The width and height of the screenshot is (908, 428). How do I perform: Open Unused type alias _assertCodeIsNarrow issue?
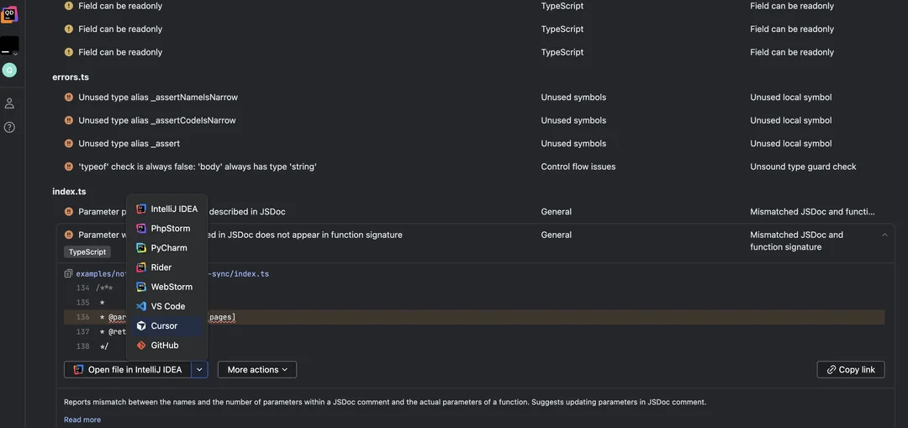pos(157,120)
